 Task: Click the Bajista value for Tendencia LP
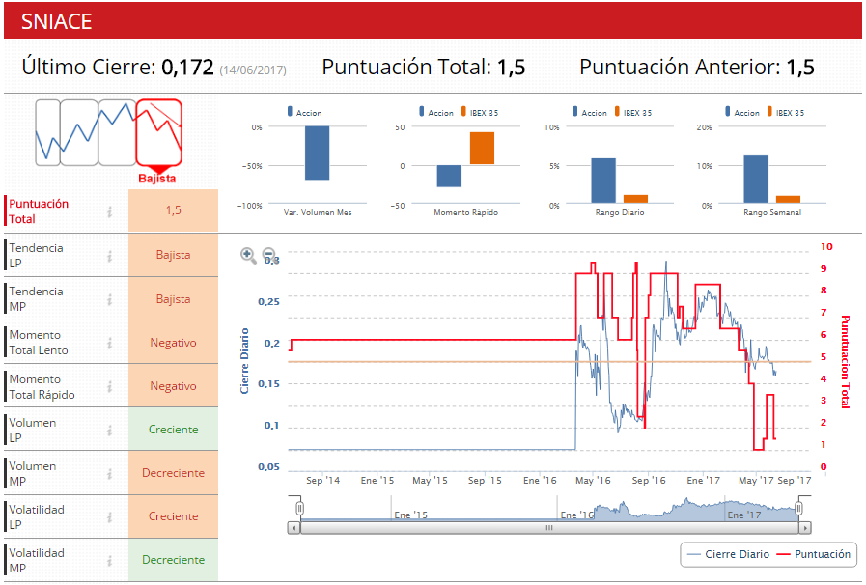tap(174, 255)
